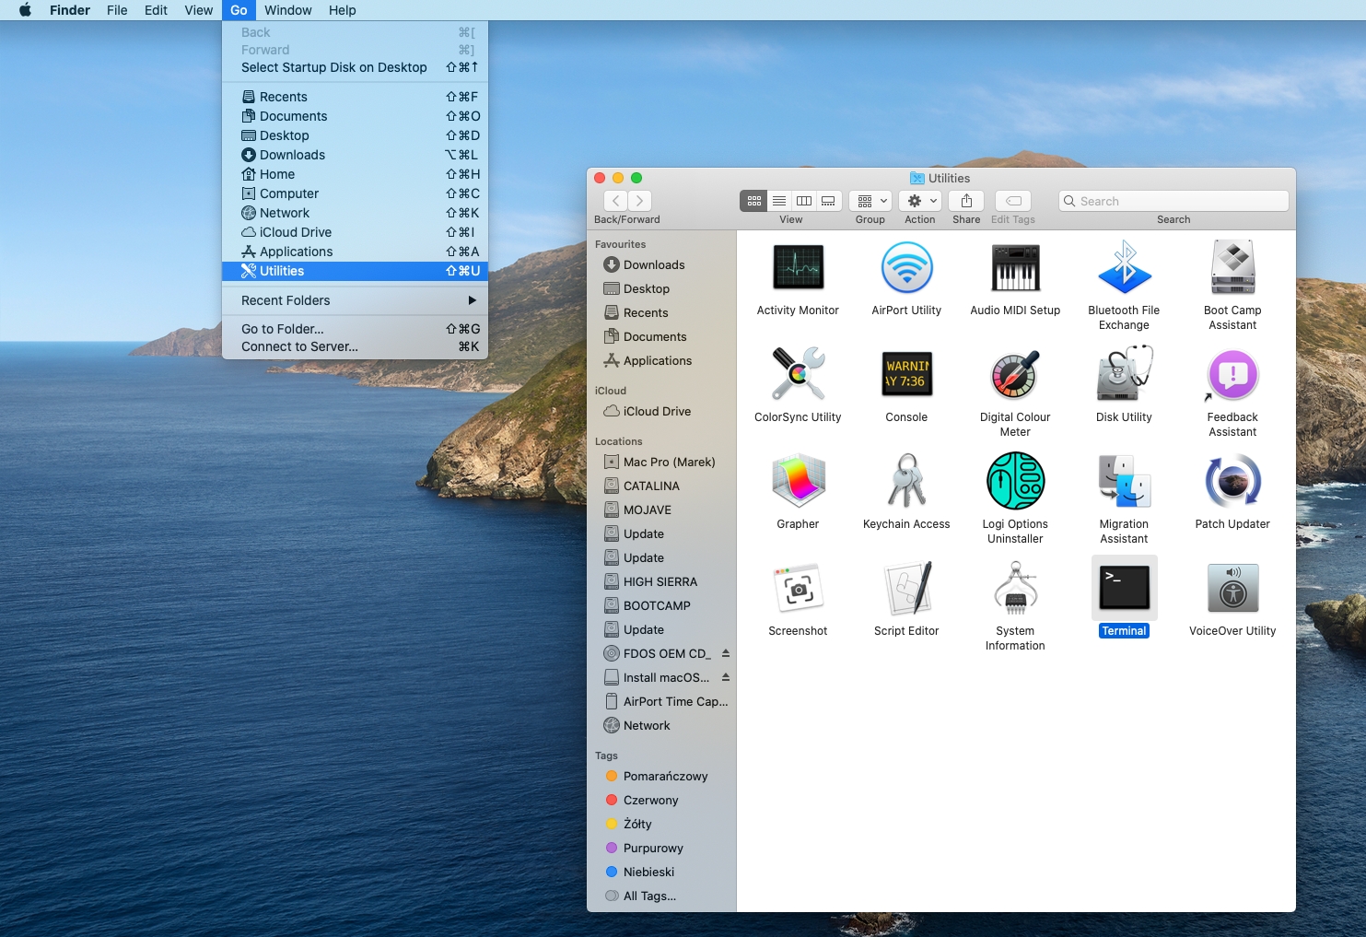Select the Screenshot app icon

coord(798,588)
